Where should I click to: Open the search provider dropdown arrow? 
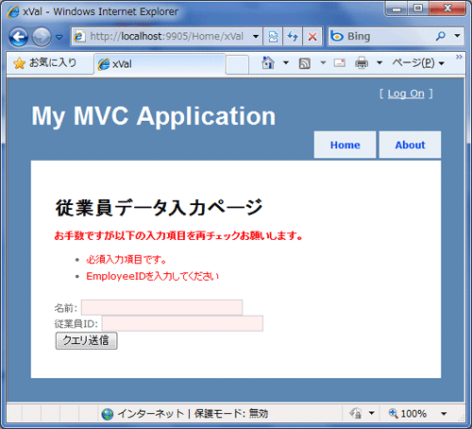coord(457,36)
